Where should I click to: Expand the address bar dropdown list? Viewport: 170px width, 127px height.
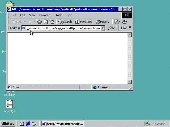(x=103, y=28)
